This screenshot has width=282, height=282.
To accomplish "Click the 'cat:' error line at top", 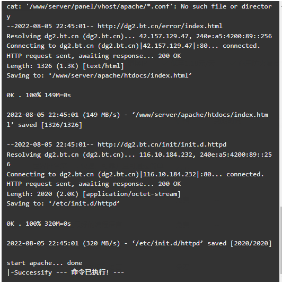I will click(x=139, y=12).
